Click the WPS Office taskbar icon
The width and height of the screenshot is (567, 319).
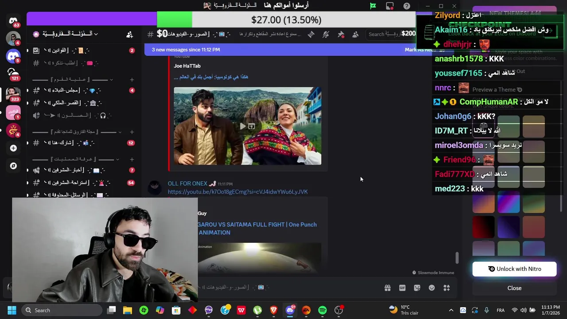pyautogui.click(x=241, y=310)
